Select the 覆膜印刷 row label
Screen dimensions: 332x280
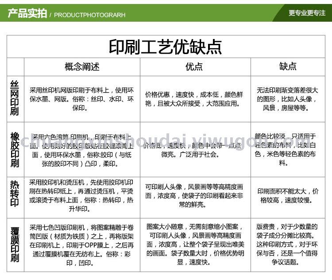coord(15,245)
